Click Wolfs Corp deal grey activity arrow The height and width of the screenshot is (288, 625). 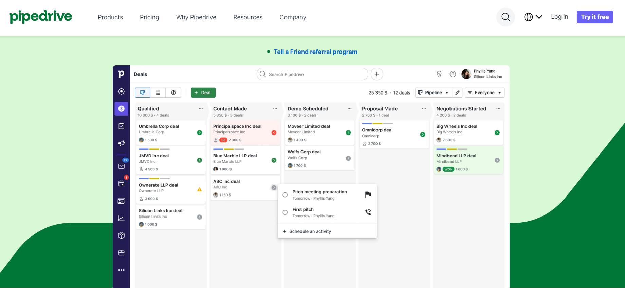348,158
